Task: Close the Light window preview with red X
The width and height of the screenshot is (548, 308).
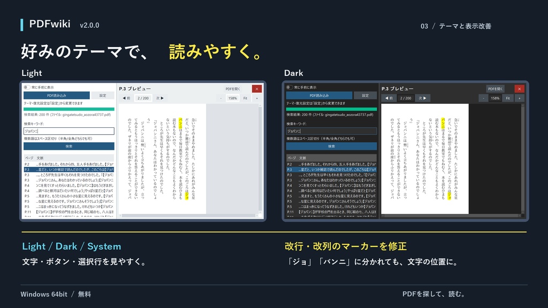Action: pyautogui.click(x=257, y=89)
